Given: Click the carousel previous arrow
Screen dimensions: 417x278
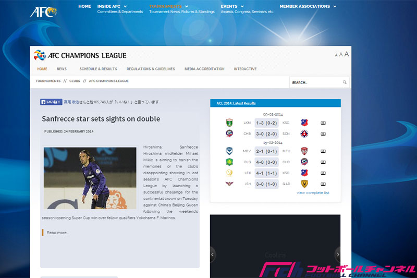Looking at the screenshot, I should point(213,255).
